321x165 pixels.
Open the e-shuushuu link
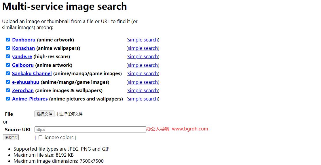point(26,82)
